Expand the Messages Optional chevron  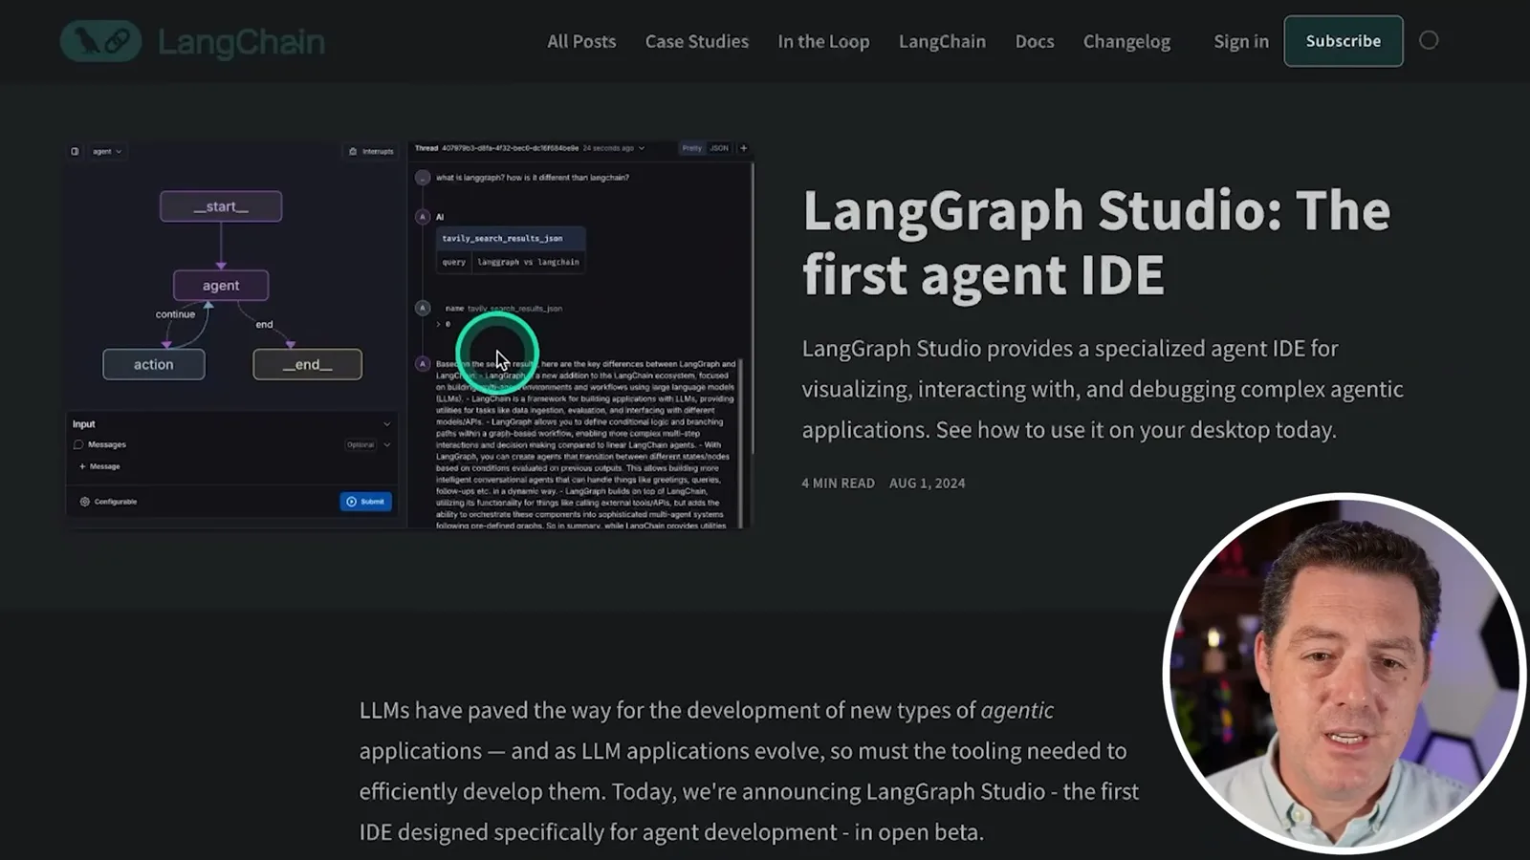point(387,444)
